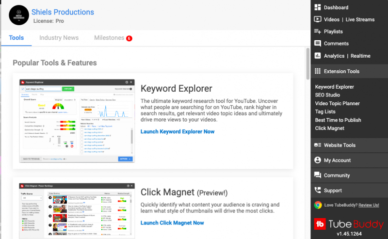The width and height of the screenshot is (388, 239).
Task: Click the Dashboard grid icon
Action: [318, 7]
